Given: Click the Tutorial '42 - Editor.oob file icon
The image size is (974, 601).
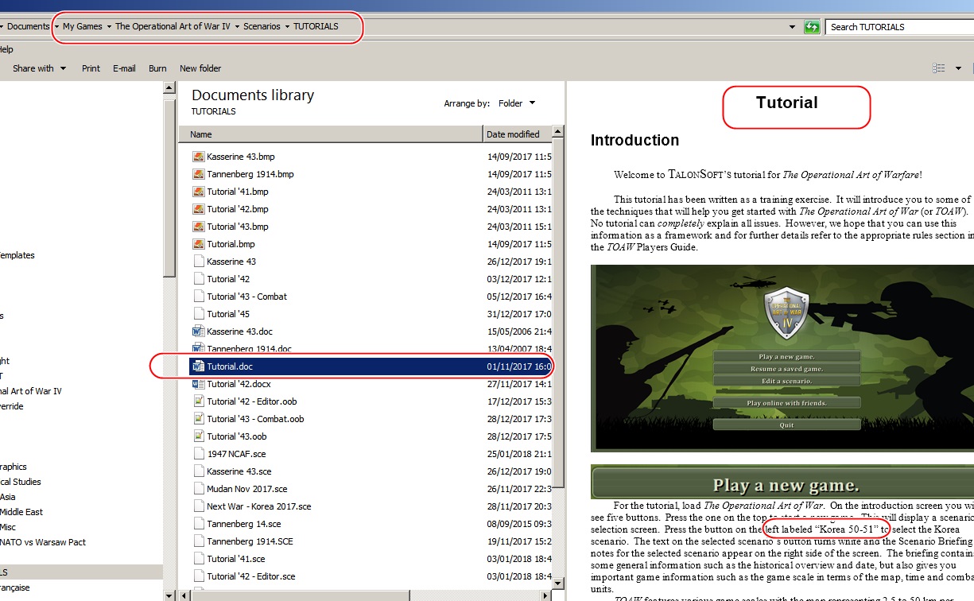Looking at the screenshot, I should pyautogui.click(x=199, y=401).
